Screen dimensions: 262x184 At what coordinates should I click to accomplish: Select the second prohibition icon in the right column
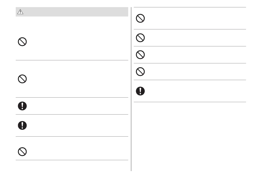pos(140,38)
